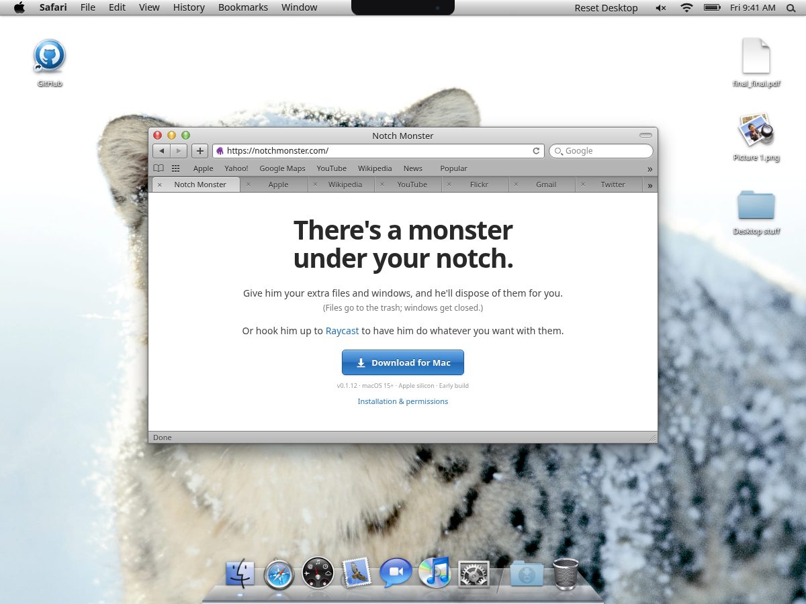
Task: Switch to the Twitter tab
Action: 609,185
